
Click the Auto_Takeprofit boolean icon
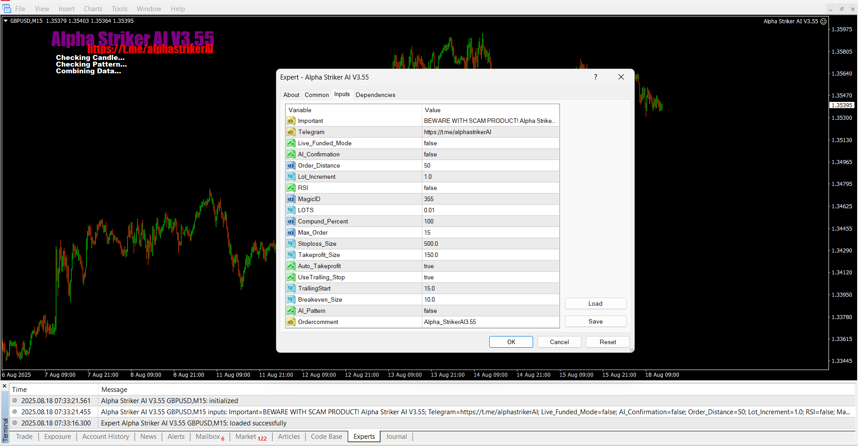tap(291, 266)
